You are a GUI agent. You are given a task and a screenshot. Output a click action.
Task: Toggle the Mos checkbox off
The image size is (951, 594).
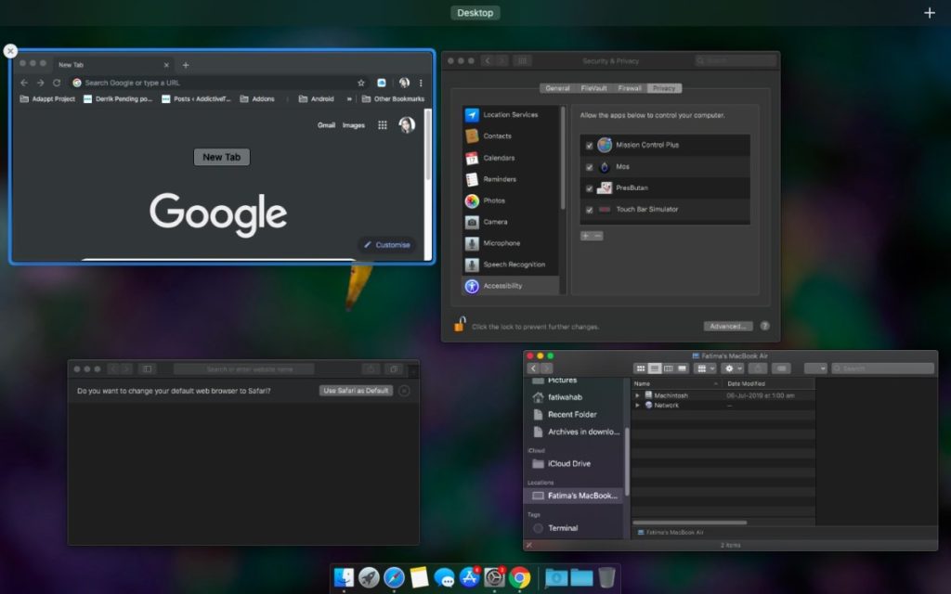tap(588, 167)
